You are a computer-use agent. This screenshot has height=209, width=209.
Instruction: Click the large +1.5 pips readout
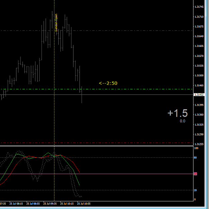tap(177, 113)
